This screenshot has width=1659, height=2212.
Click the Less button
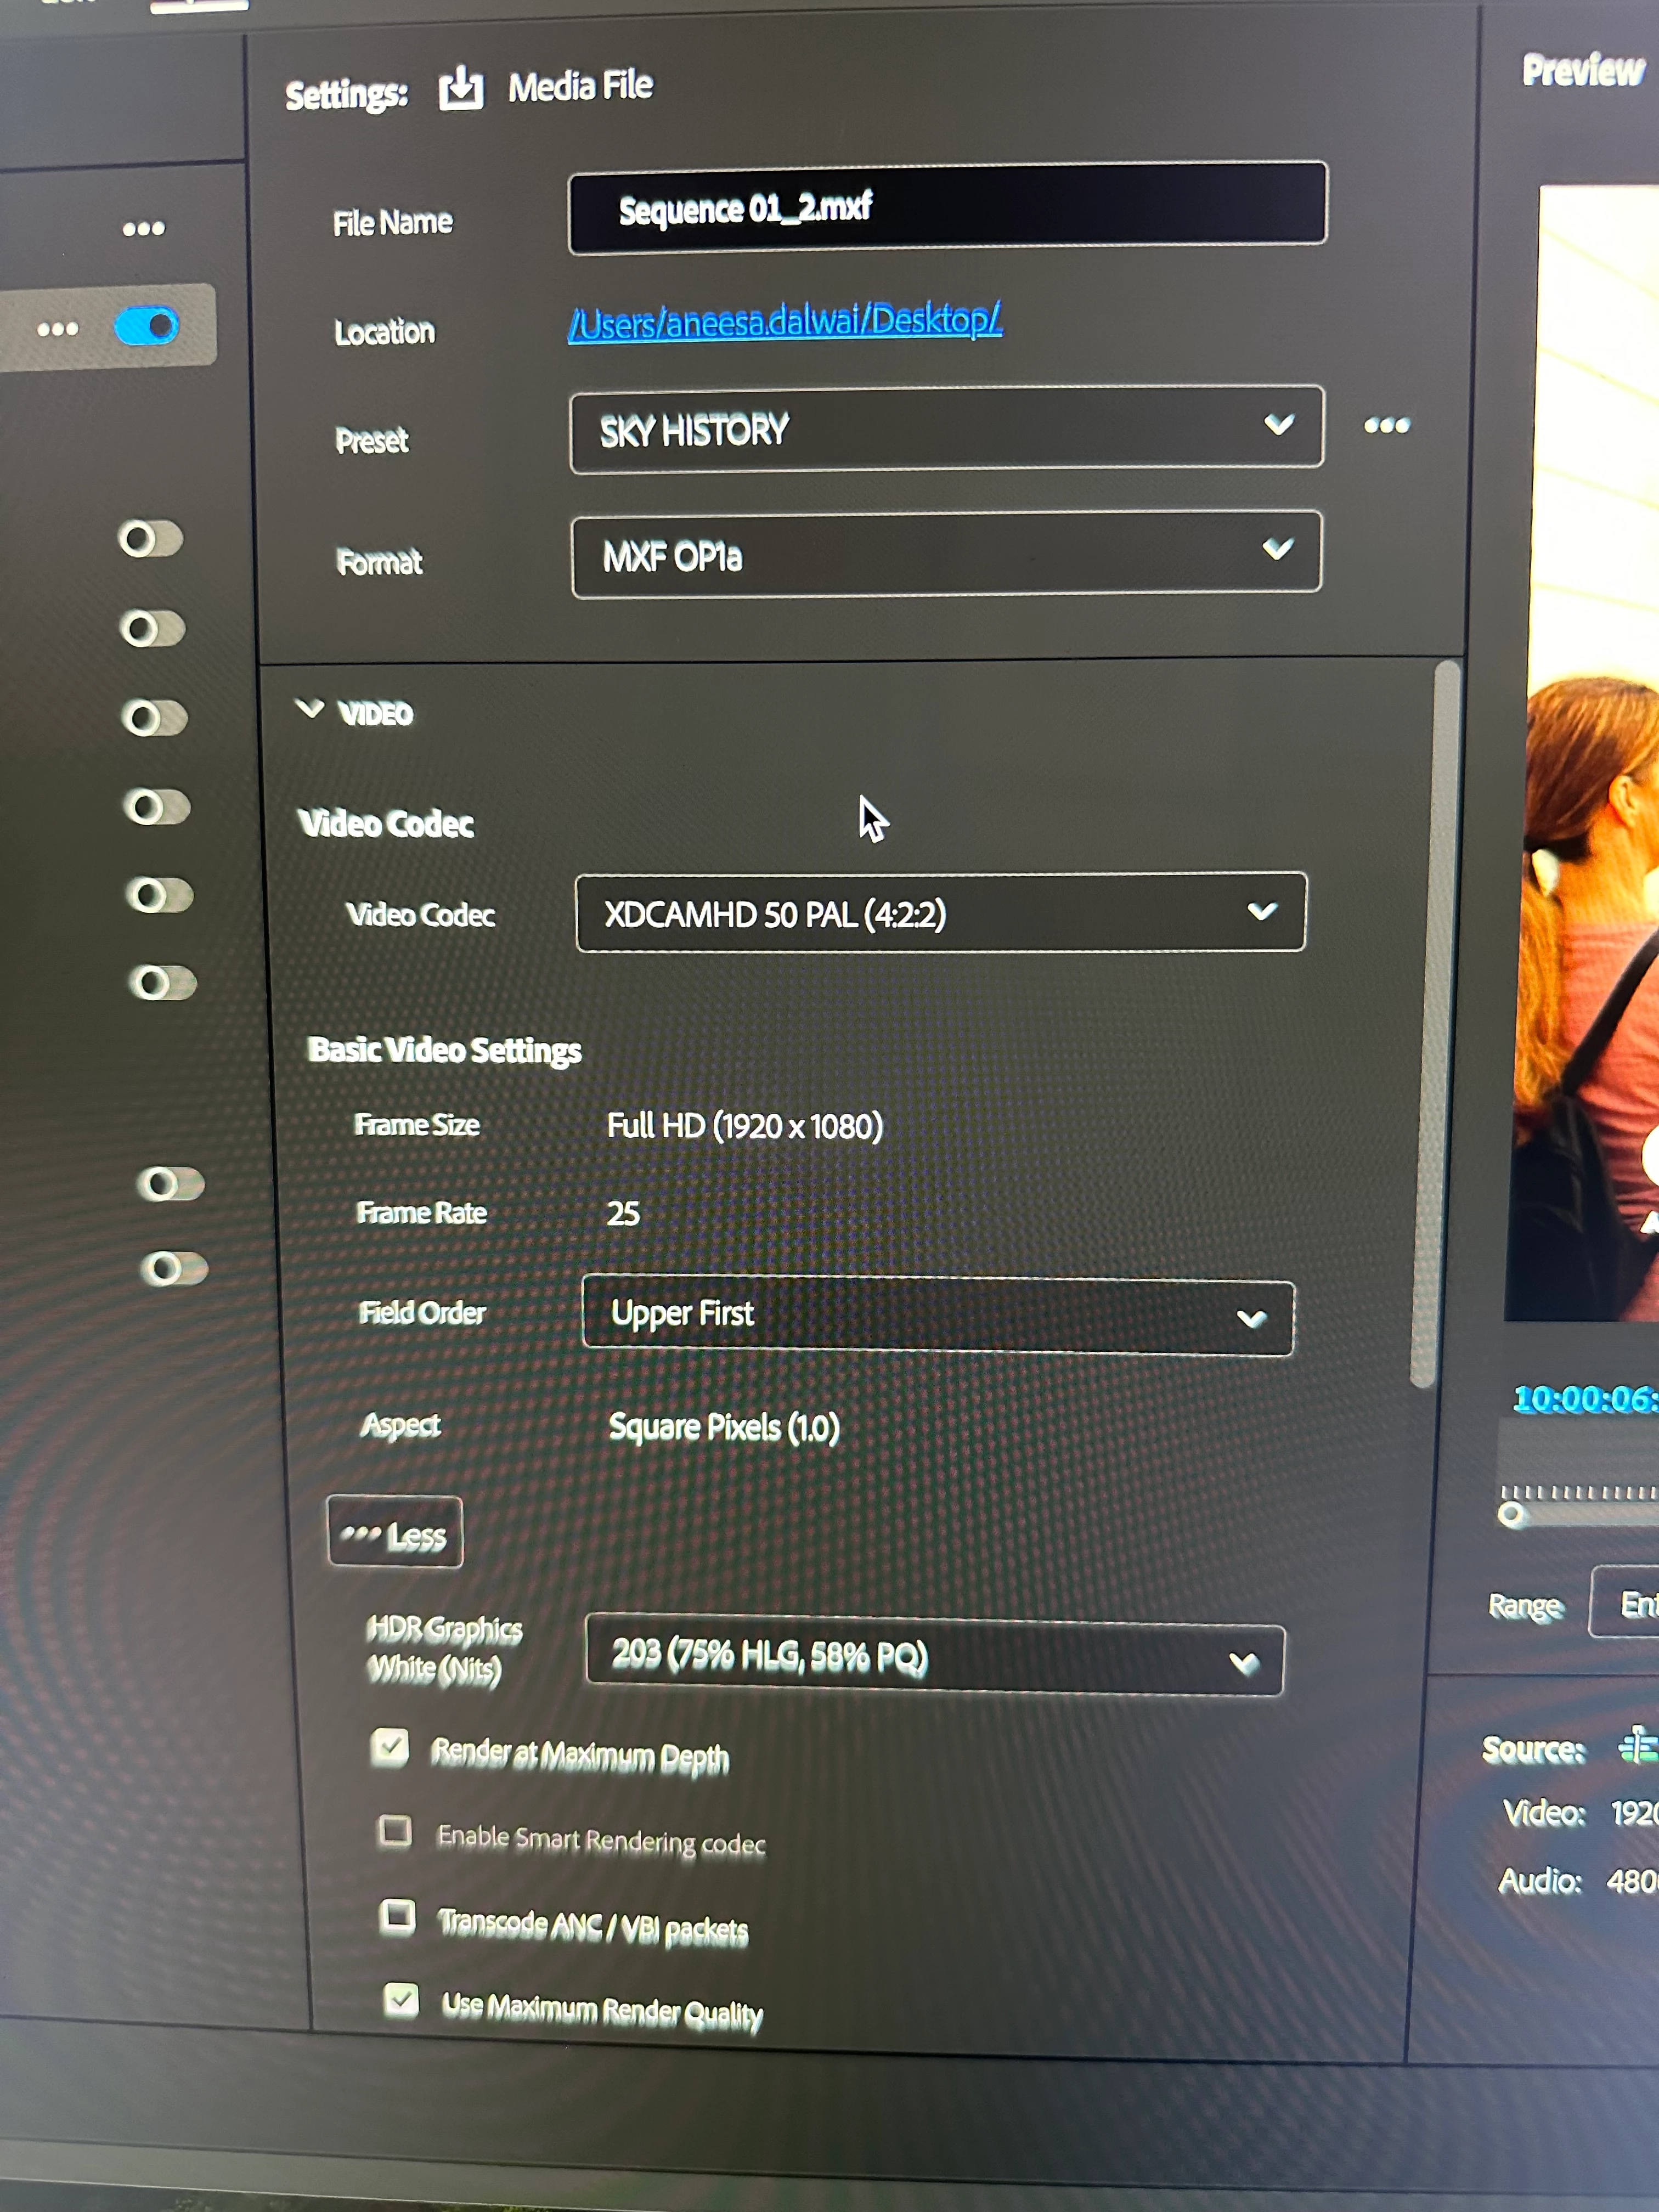pyautogui.click(x=395, y=1532)
